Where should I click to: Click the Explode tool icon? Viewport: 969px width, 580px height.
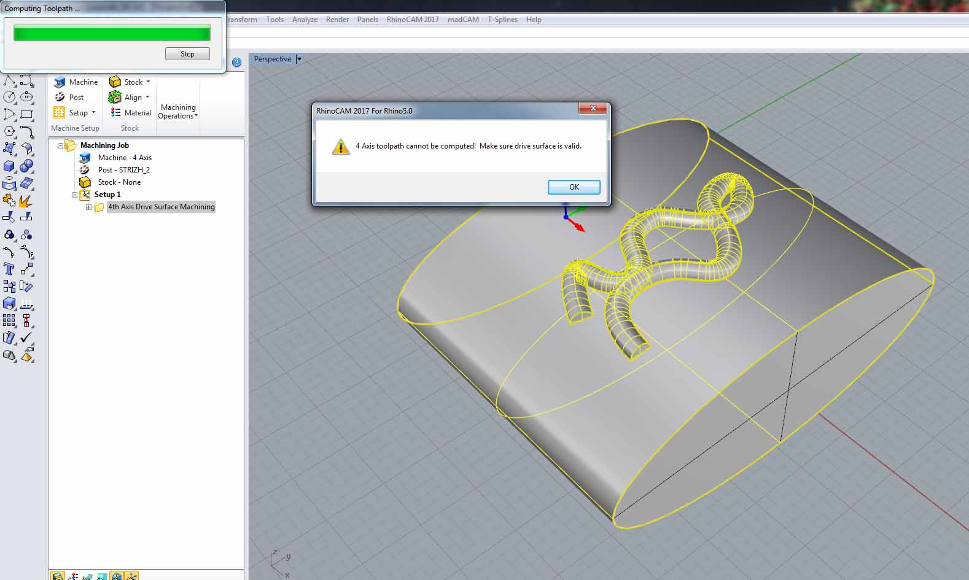[25, 201]
